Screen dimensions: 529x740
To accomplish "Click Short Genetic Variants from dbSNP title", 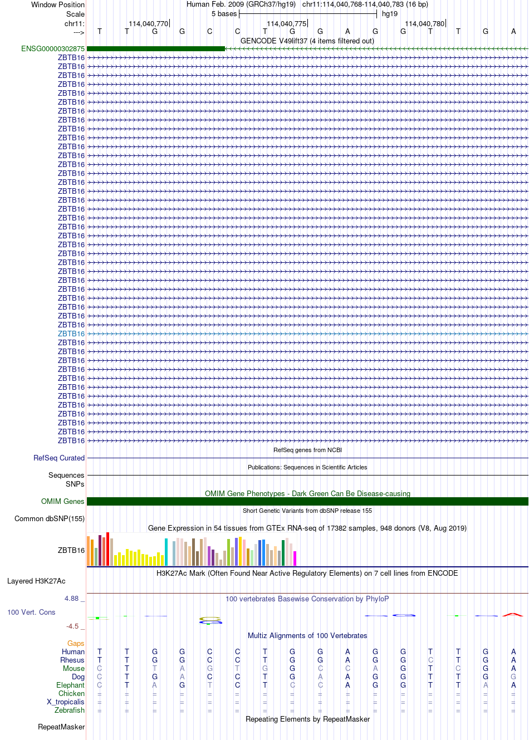I will tap(307, 511).
